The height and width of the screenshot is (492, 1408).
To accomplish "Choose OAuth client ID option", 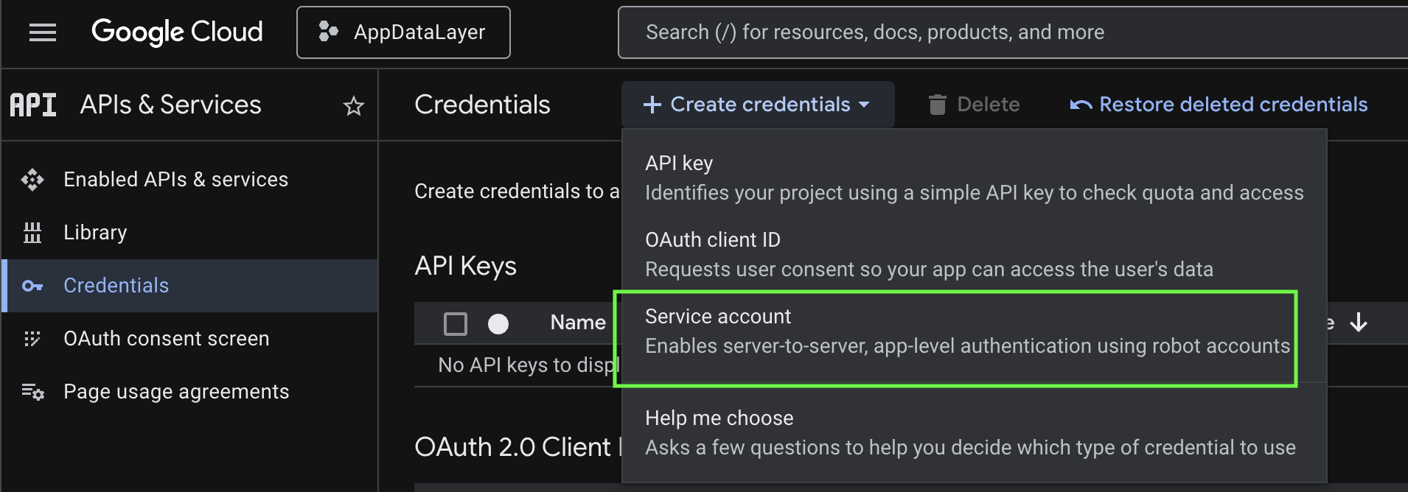I will click(929, 254).
